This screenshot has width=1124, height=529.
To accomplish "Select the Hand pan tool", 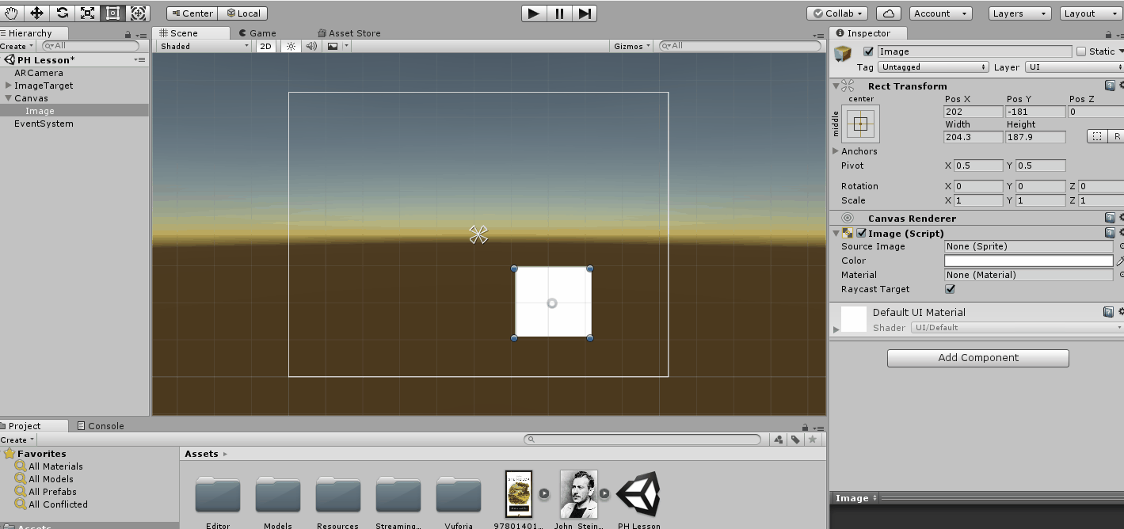I will coord(10,13).
